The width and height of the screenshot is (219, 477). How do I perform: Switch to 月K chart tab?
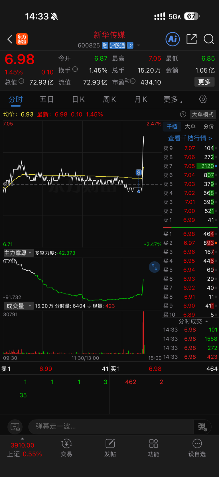click(x=141, y=99)
